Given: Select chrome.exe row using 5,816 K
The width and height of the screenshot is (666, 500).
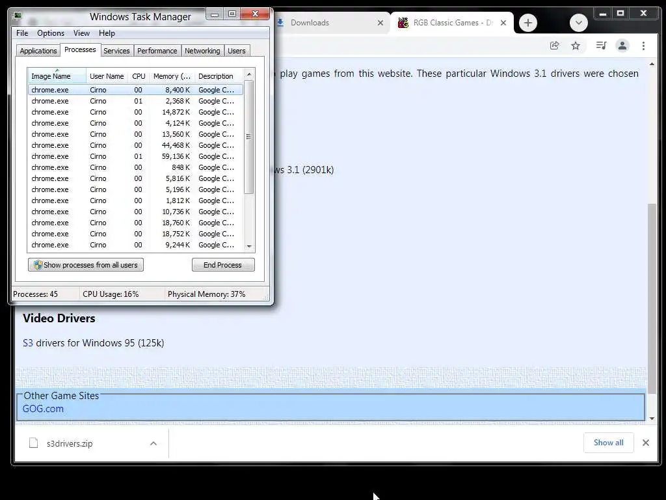Looking at the screenshot, I should point(135,178).
